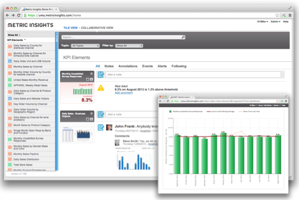
Task: Open the All Topics dropdown
Action: 85,46
